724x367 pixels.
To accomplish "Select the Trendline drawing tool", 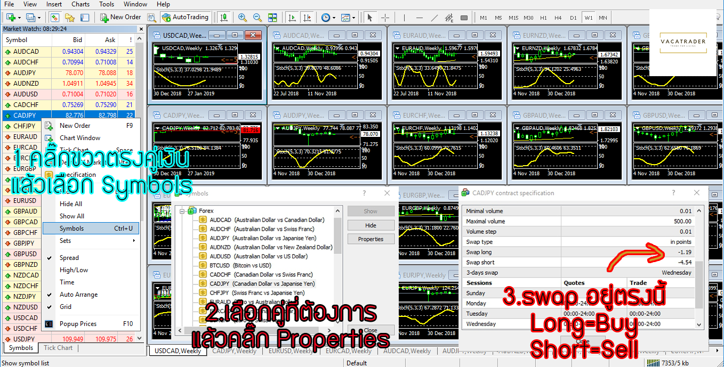I will click(435, 17).
